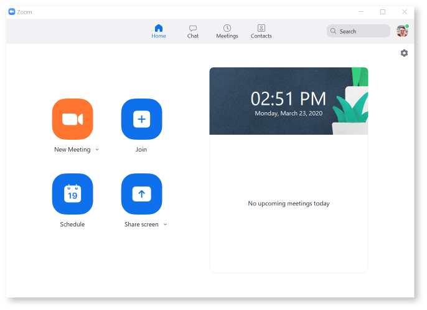Screen dimensions: 427x310
Task: Click 'No upcoming meetings today' text
Action: pyautogui.click(x=289, y=203)
